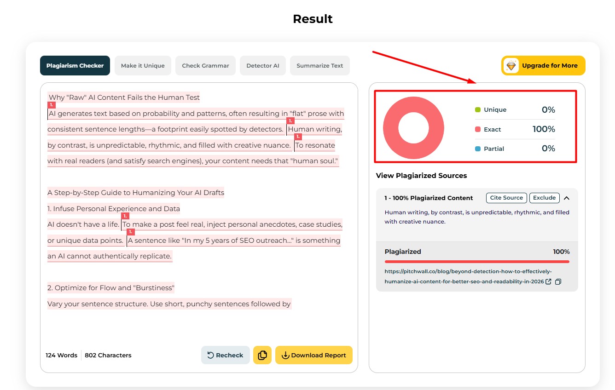Click the Cite Source button

click(506, 198)
